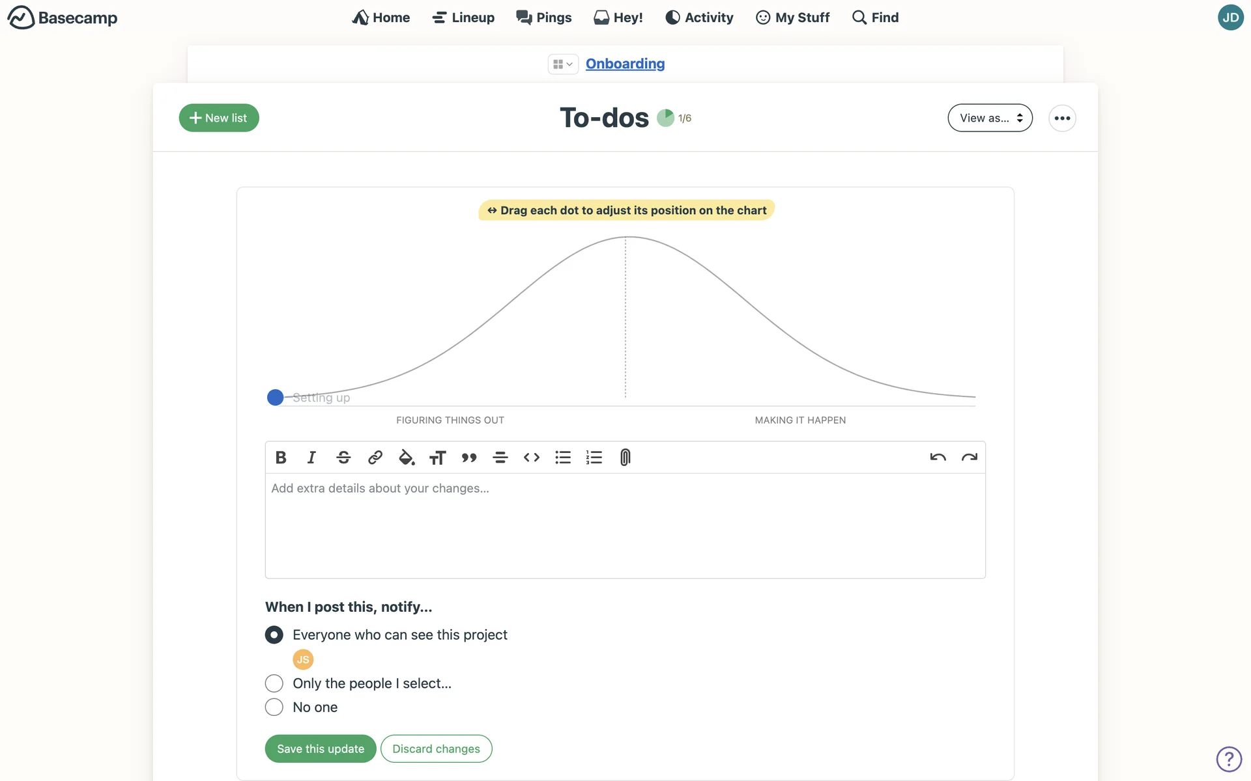Open the three-dot options menu

(1062, 118)
